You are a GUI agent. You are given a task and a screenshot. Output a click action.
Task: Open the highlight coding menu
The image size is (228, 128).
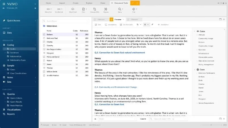pos(146,25)
